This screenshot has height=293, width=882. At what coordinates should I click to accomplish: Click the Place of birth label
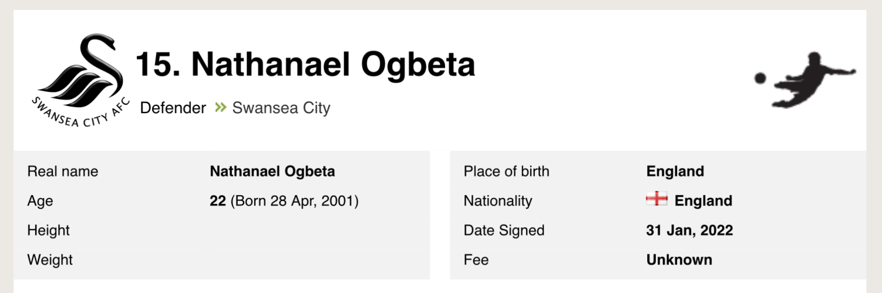tap(506, 172)
